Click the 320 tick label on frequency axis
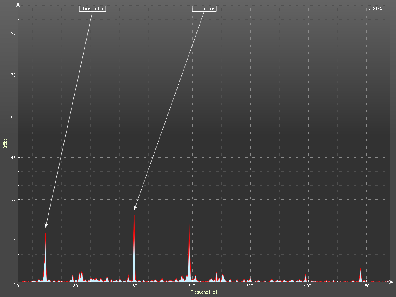This screenshot has width=396, height=297. tap(249, 286)
